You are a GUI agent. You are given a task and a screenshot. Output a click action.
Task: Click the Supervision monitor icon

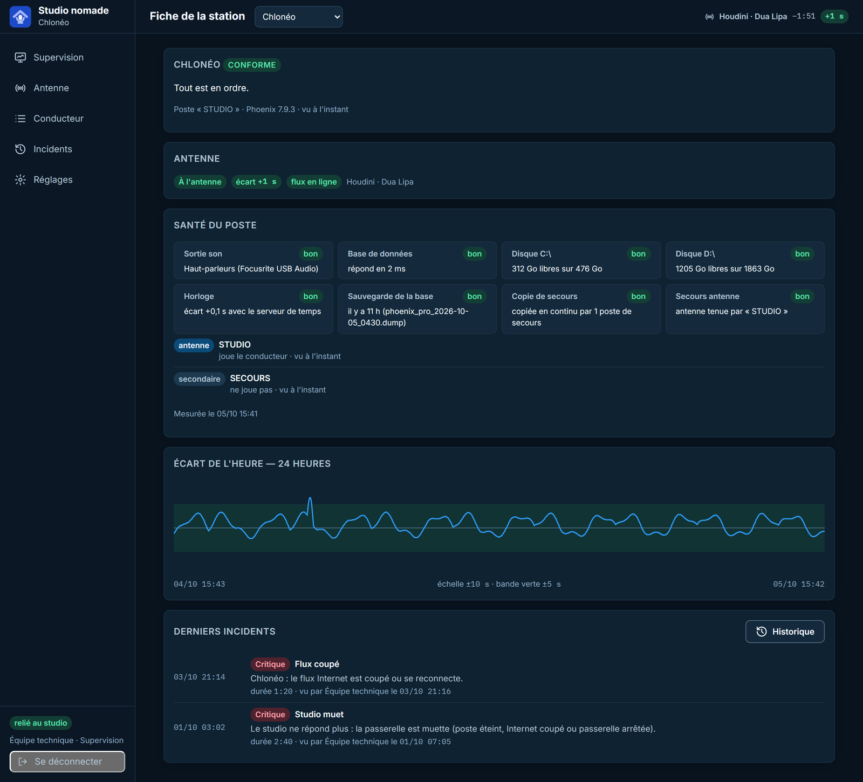click(20, 58)
